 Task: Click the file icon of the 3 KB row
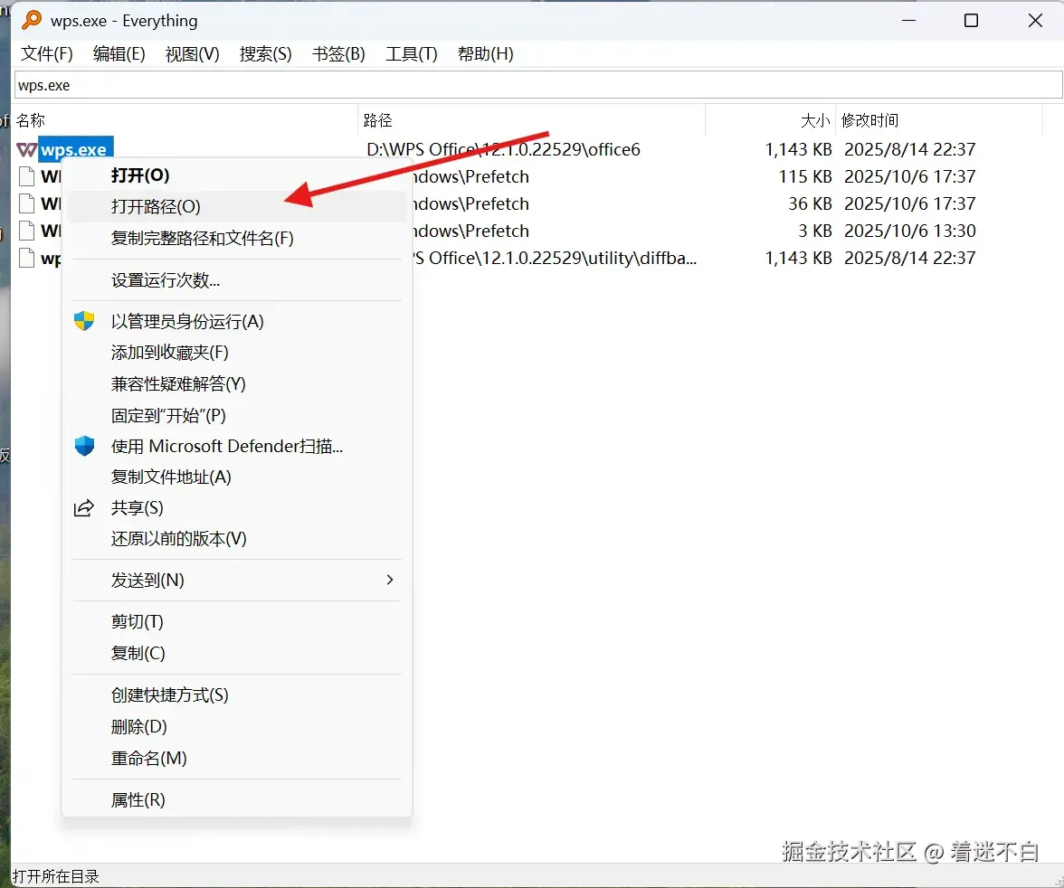pyautogui.click(x=26, y=231)
